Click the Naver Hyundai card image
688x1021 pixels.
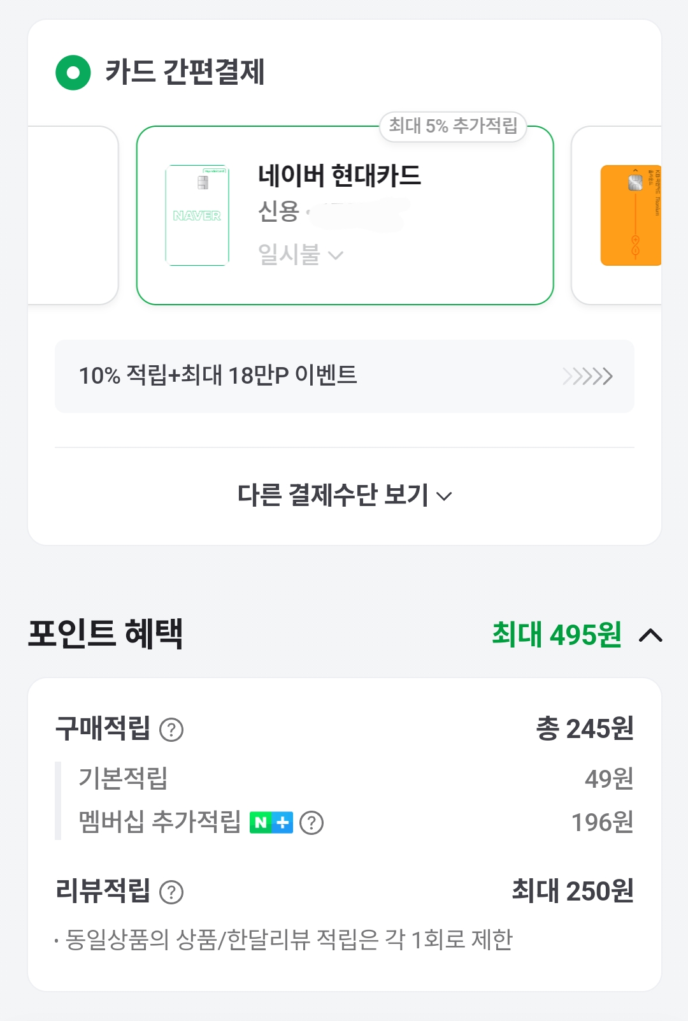point(197,215)
